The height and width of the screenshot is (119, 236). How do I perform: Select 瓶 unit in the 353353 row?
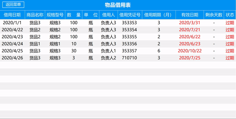[91, 23]
